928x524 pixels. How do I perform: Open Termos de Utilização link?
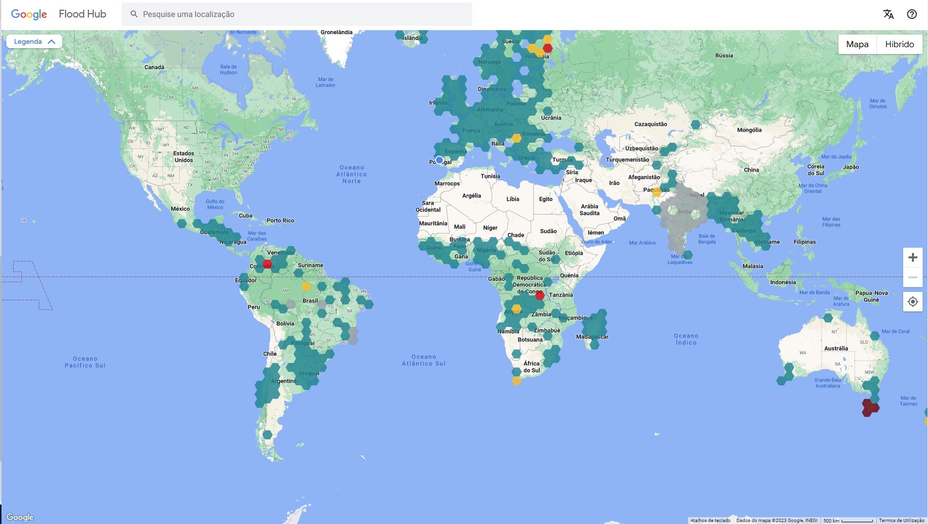click(x=901, y=520)
